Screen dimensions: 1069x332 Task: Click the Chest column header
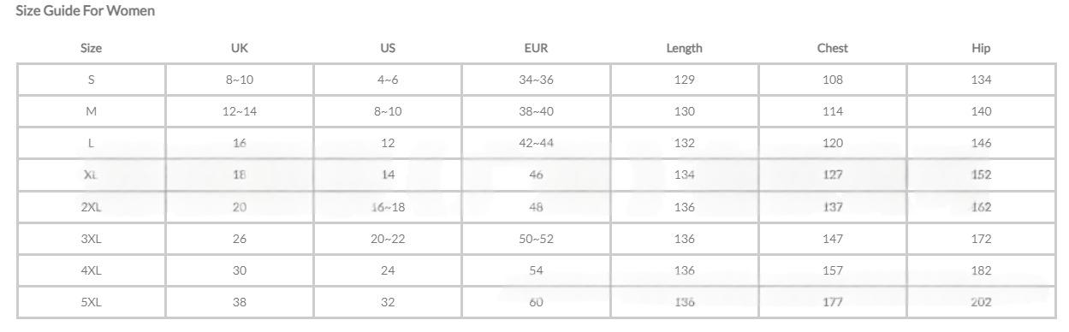pyautogui.click(x=833, y=48)
